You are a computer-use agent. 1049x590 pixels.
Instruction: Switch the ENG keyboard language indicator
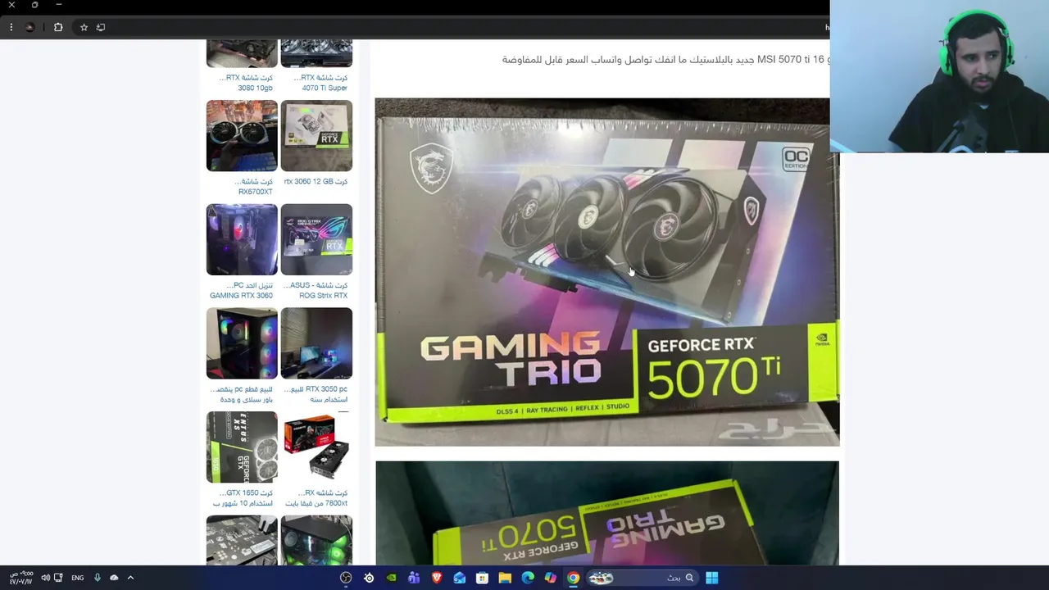click(77, 578)
